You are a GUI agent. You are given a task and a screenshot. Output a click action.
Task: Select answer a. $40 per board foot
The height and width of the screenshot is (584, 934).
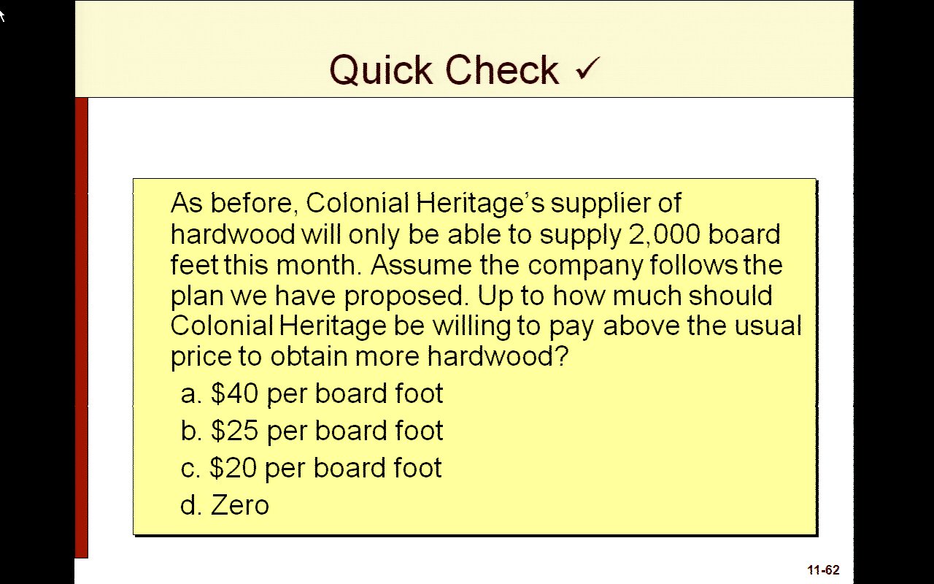click(312, 393)
